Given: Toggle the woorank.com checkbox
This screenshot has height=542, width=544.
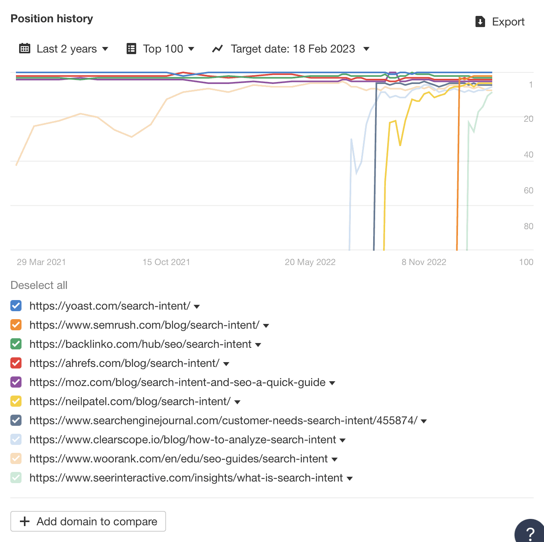Looking at the screenshot, I should tap(16, 458).
